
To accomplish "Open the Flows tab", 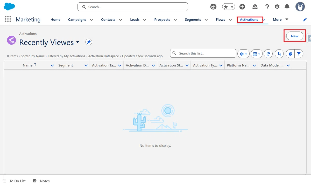I will (x=221, y=19).
